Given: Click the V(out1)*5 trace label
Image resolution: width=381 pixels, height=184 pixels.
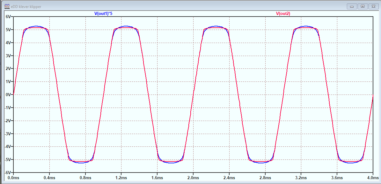Looking at the screenshot, I should pos(103,14).
